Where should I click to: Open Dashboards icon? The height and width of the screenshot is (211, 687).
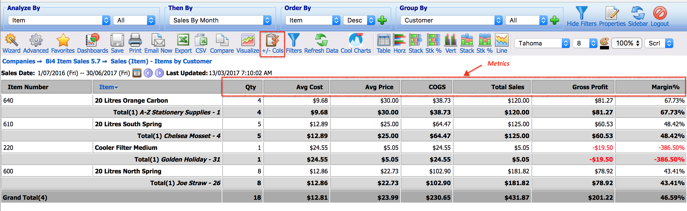[x=93, y=43]
